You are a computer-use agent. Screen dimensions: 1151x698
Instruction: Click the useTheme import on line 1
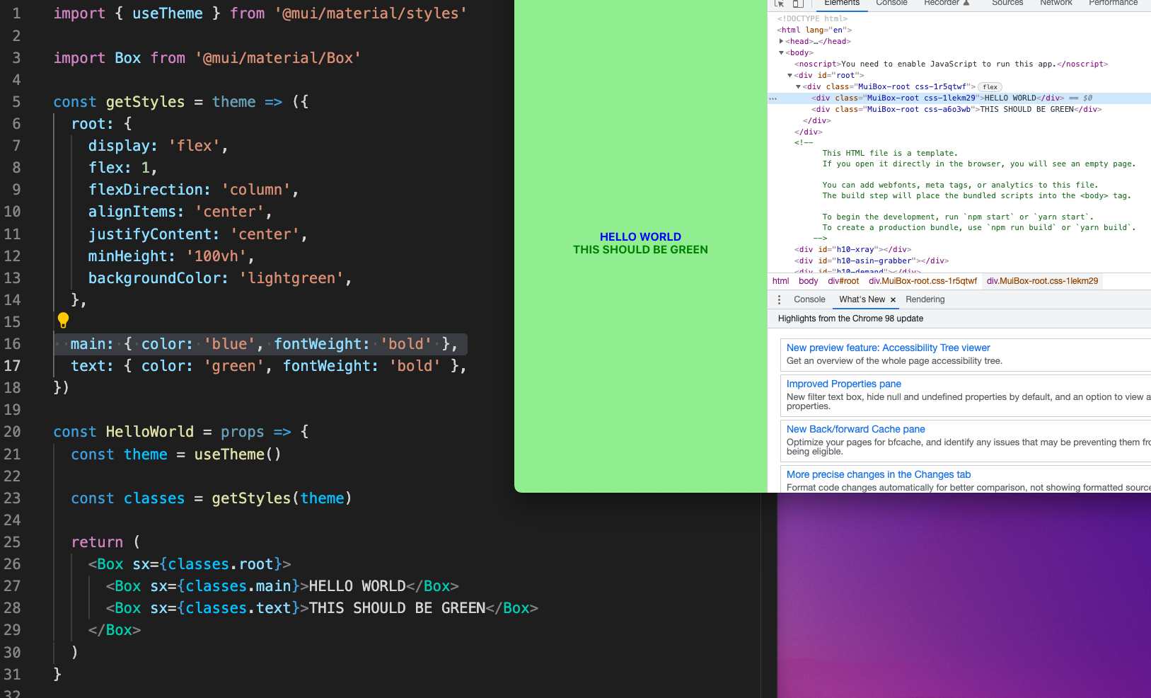pos(168,13)
